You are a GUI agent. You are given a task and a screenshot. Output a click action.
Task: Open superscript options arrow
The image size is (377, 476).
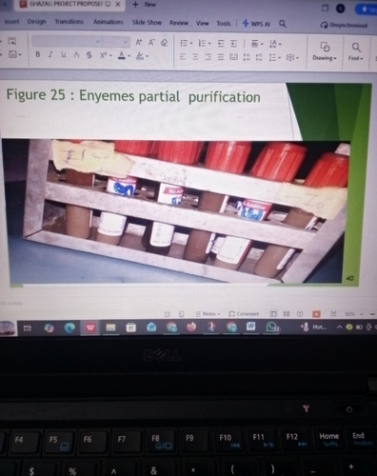[x=110, y=55]
